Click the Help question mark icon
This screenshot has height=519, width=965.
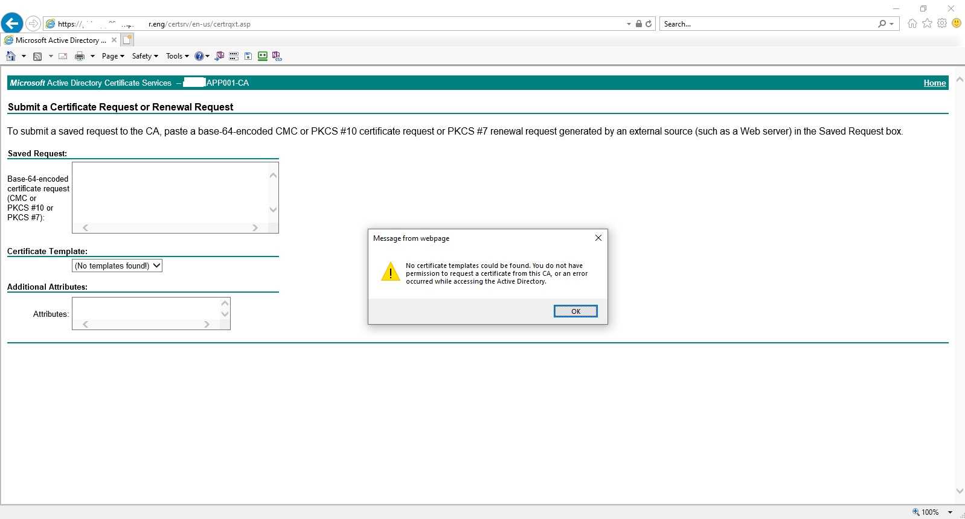(x=199, y=56)
